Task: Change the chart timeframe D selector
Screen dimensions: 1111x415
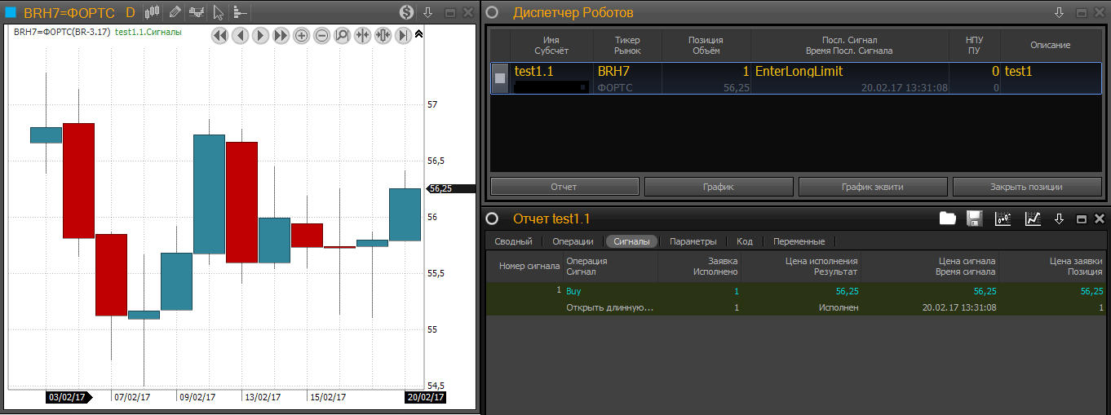Action: click(131, 12)
